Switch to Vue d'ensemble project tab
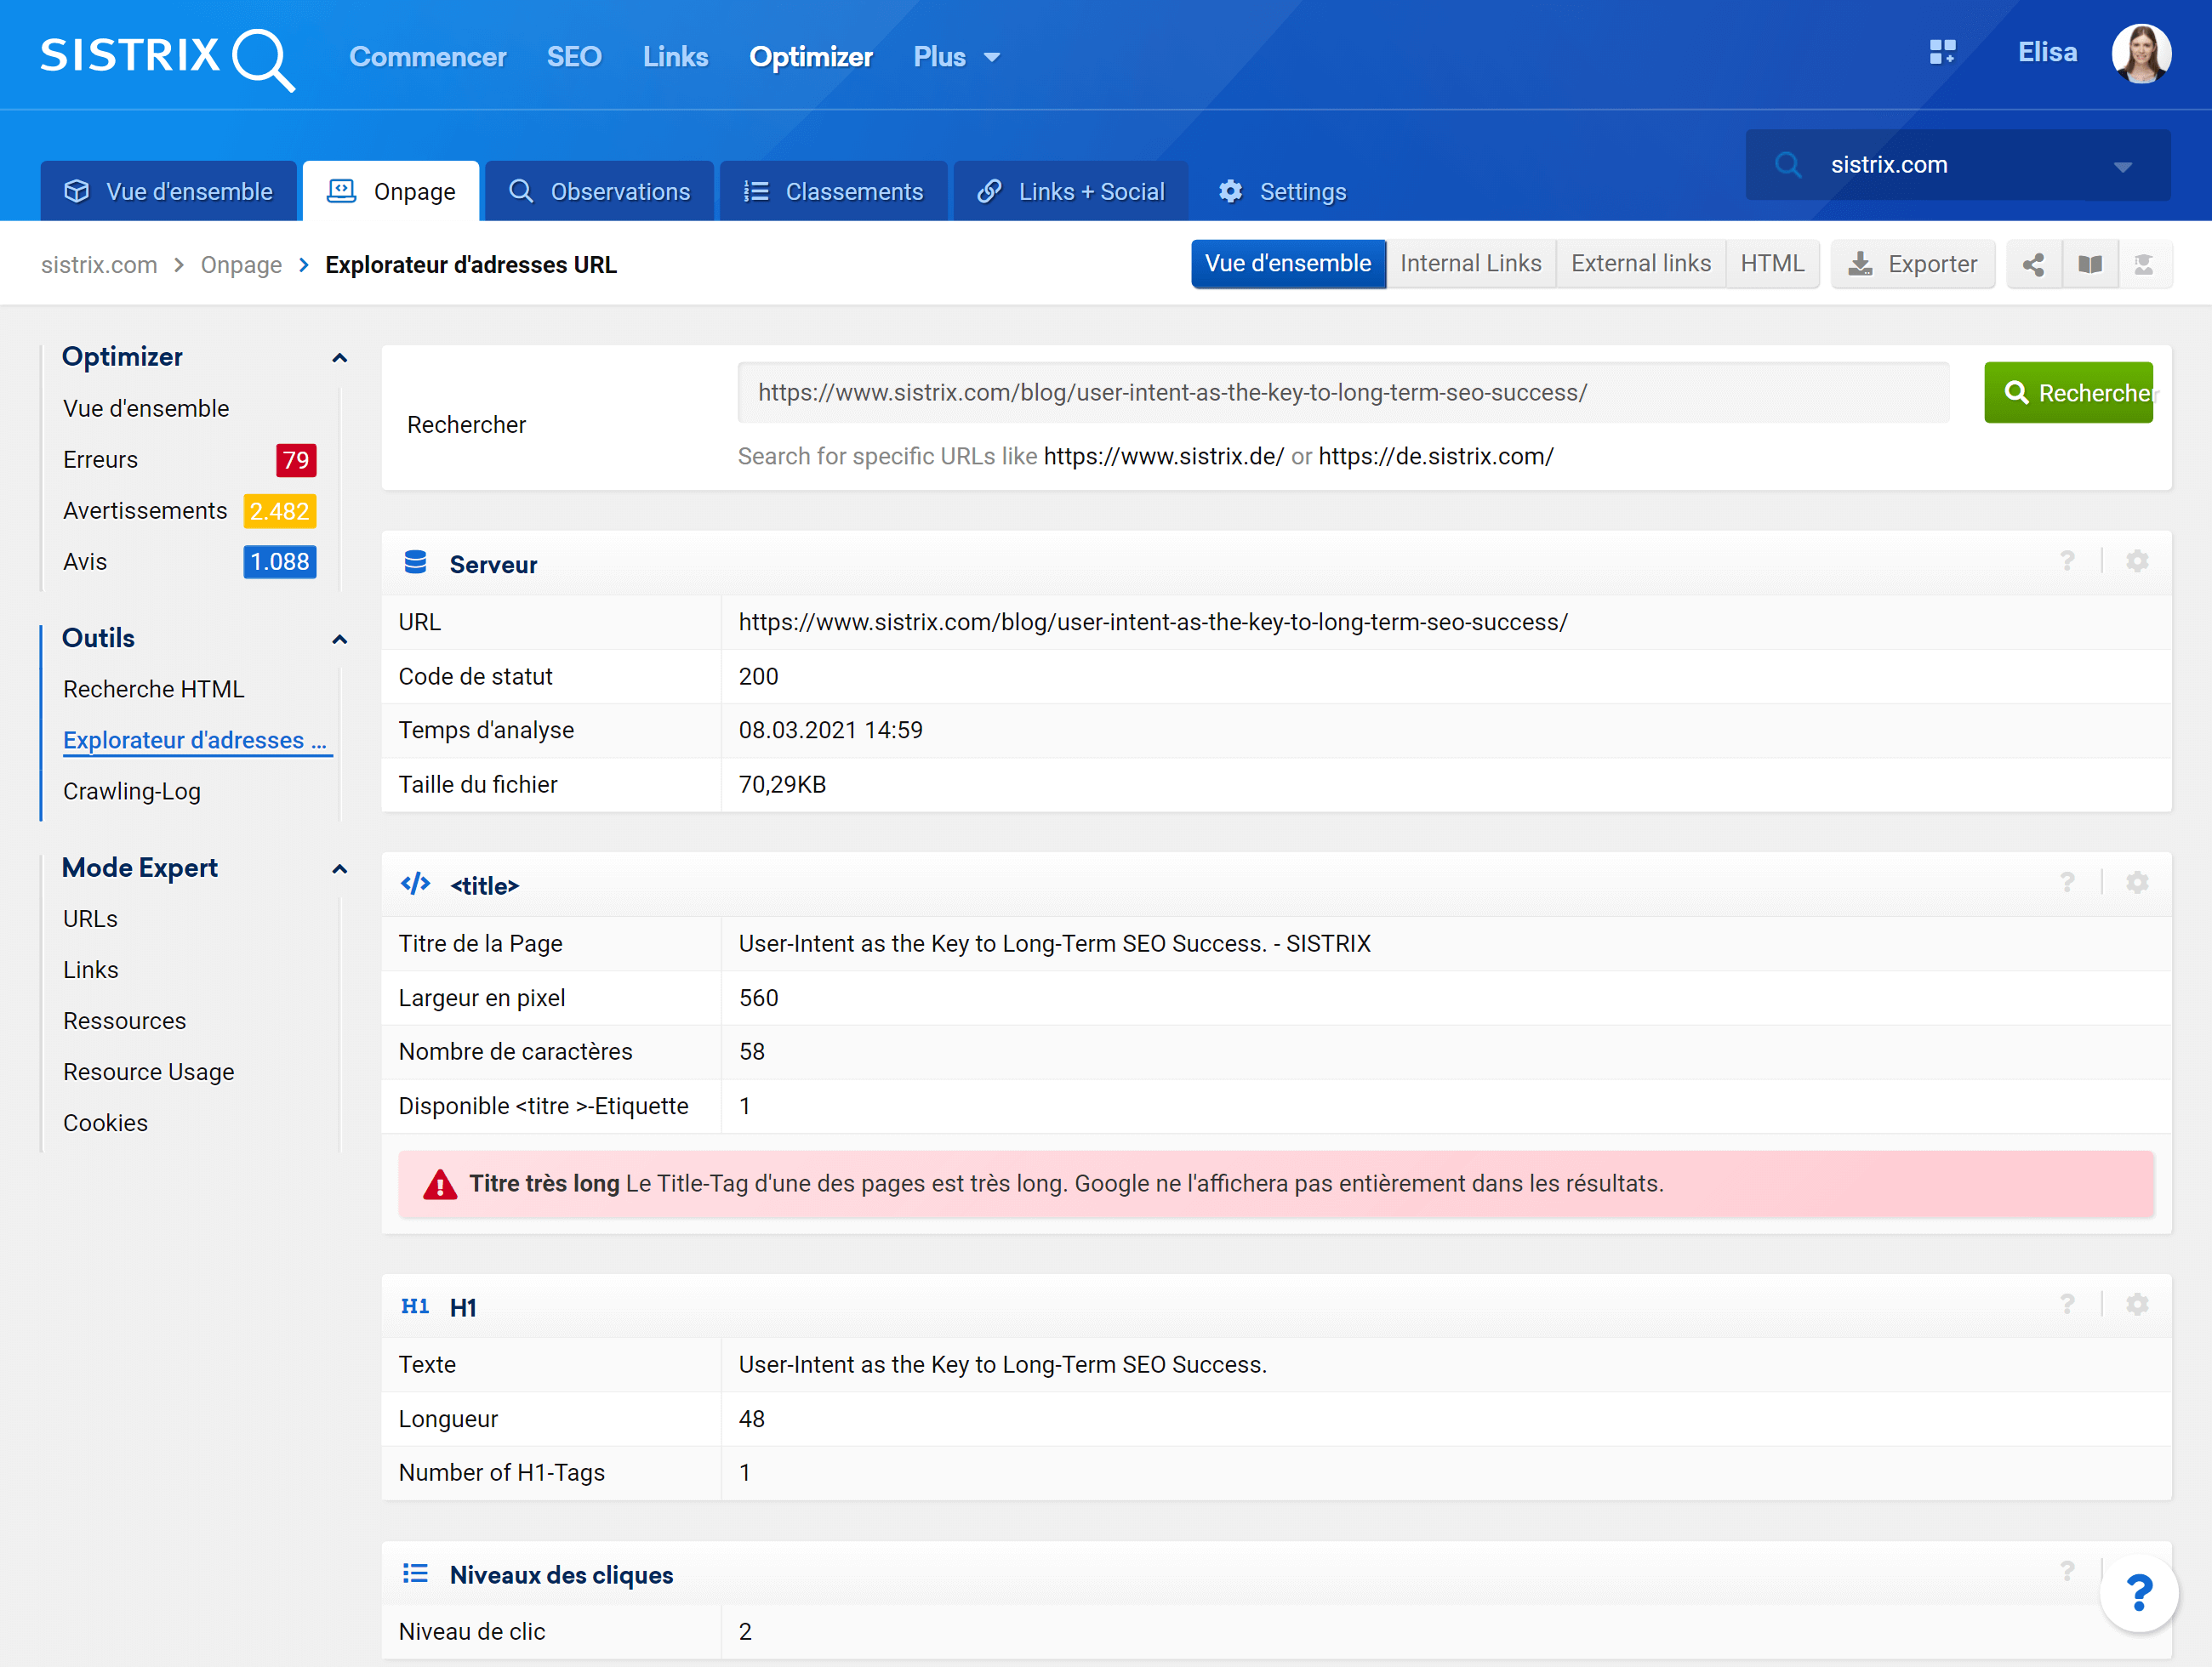The width and height of the screenshot is (2212, 1667). pos(169,191)
